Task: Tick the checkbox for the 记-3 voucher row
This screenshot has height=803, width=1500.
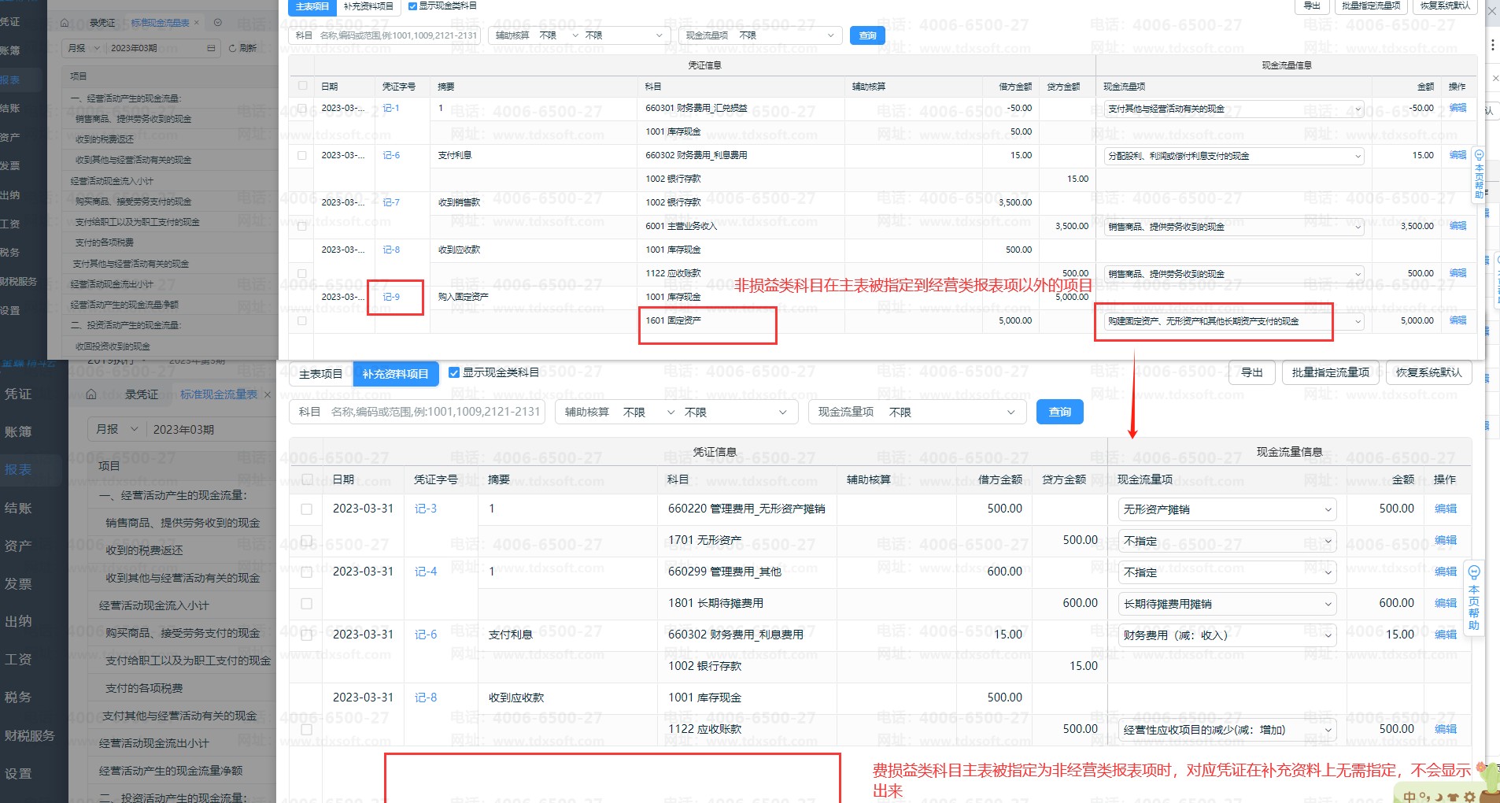Action: pos(307,509)
